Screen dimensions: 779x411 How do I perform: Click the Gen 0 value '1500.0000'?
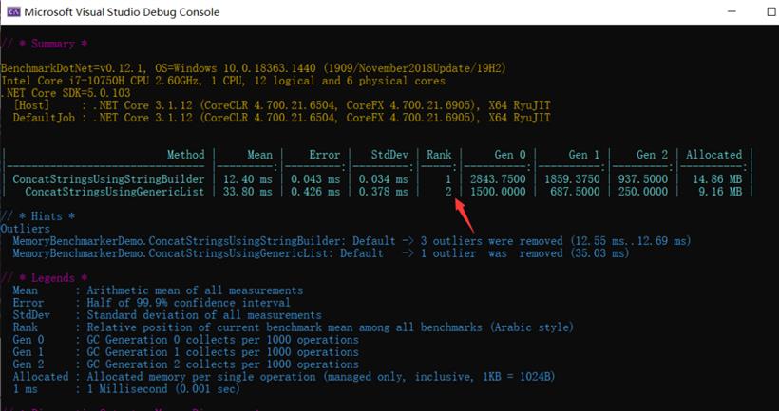pos(498,192)
